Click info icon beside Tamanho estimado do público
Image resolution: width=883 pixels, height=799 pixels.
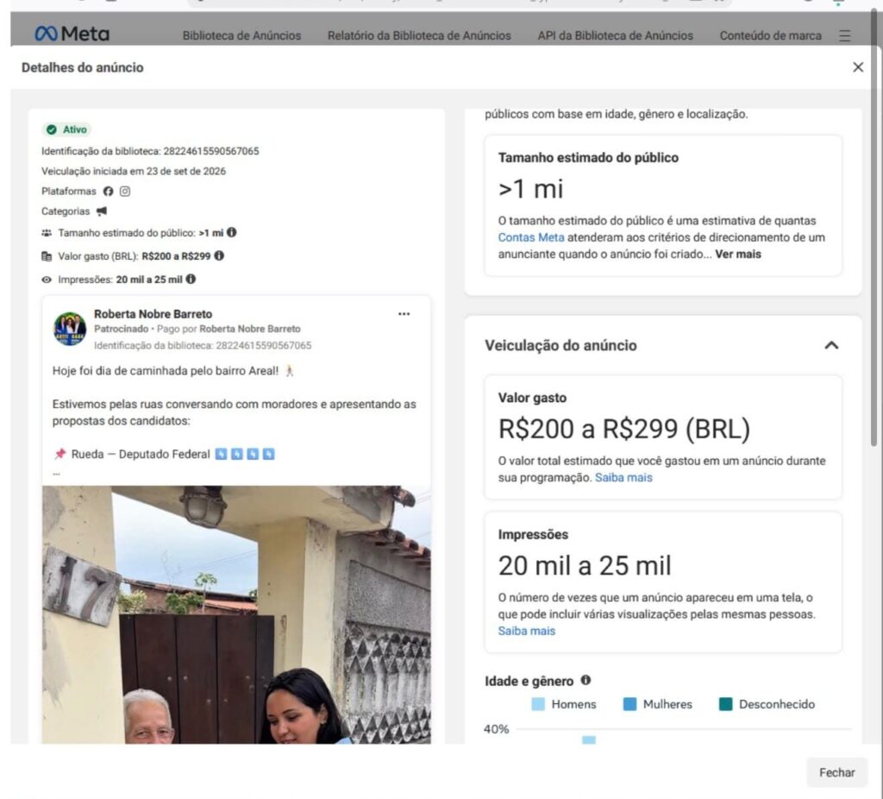tap(231, 232)
